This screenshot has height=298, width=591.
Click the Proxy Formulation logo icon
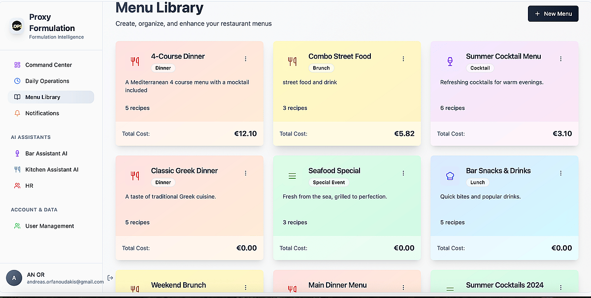(x=17, y=26)
